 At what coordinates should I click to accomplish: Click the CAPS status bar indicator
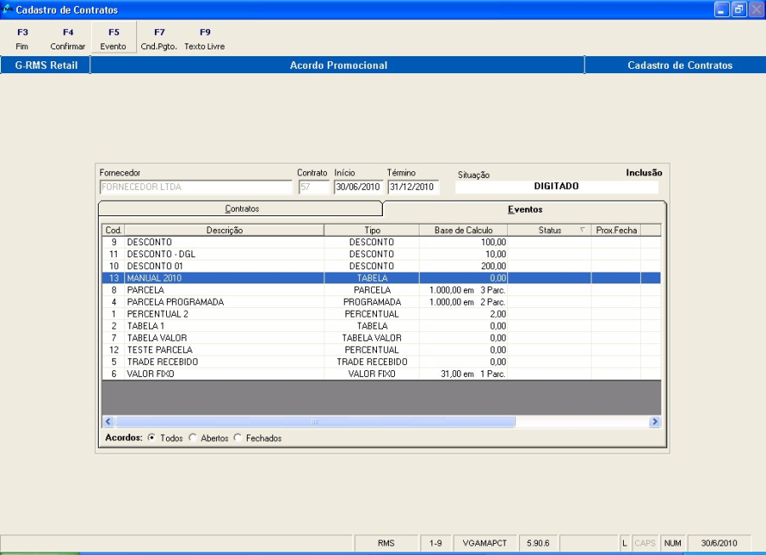click(x=645, y=543)
